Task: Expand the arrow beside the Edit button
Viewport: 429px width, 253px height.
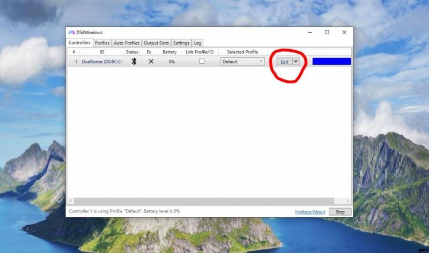Action: [x=295, y=62]
